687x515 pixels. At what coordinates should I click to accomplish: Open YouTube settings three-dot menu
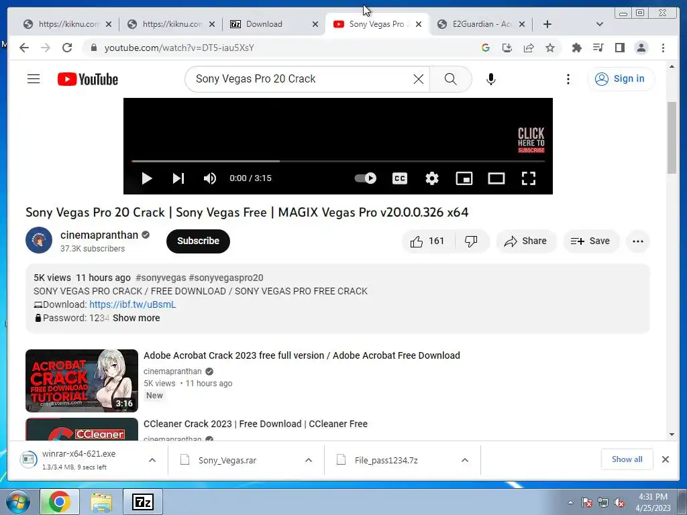(568, 79)
